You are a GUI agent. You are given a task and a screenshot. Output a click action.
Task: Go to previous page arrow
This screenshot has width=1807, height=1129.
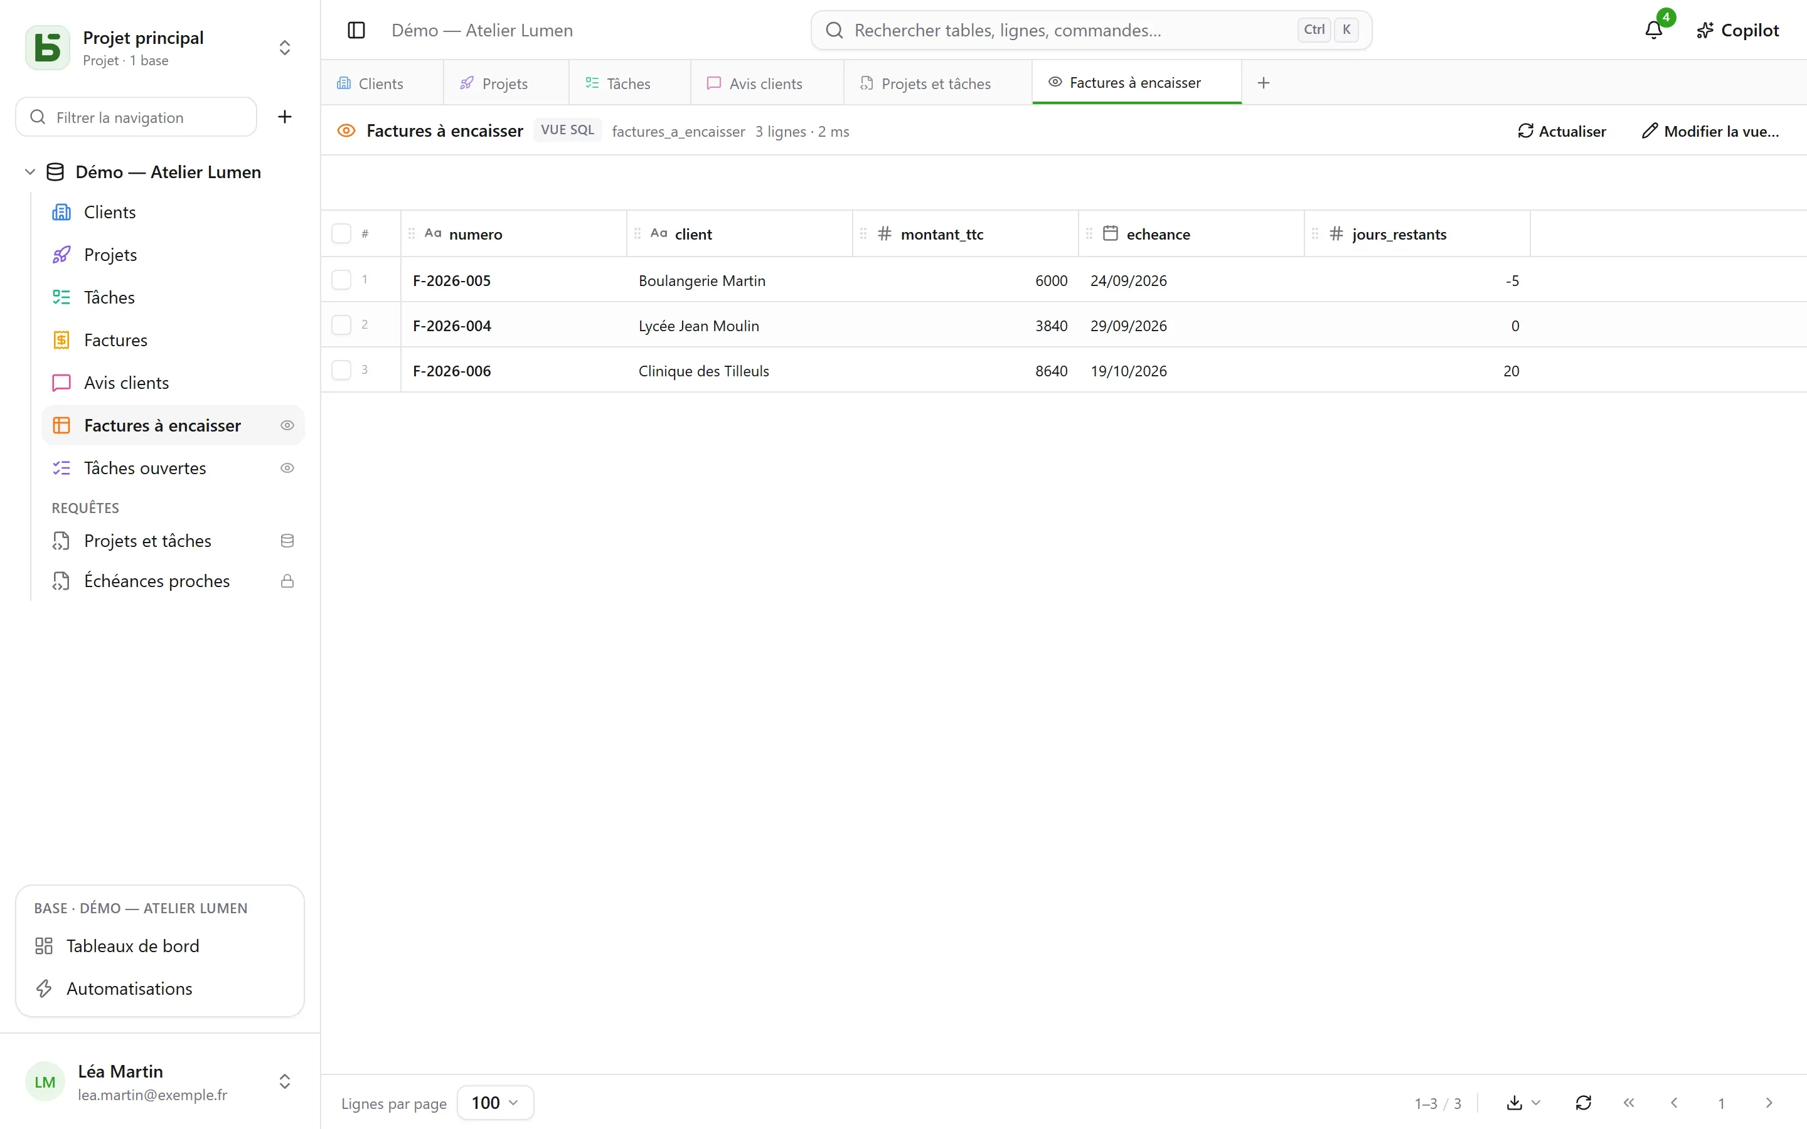1675,1103
